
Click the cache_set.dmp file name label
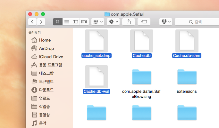pos(97,55)
